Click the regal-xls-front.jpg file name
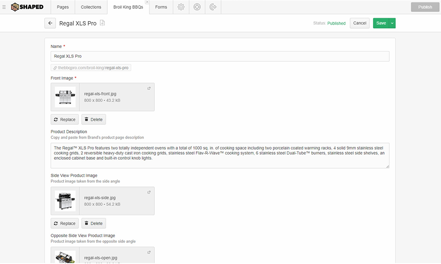Screen dimensions: 441x264 coord(100,94)
